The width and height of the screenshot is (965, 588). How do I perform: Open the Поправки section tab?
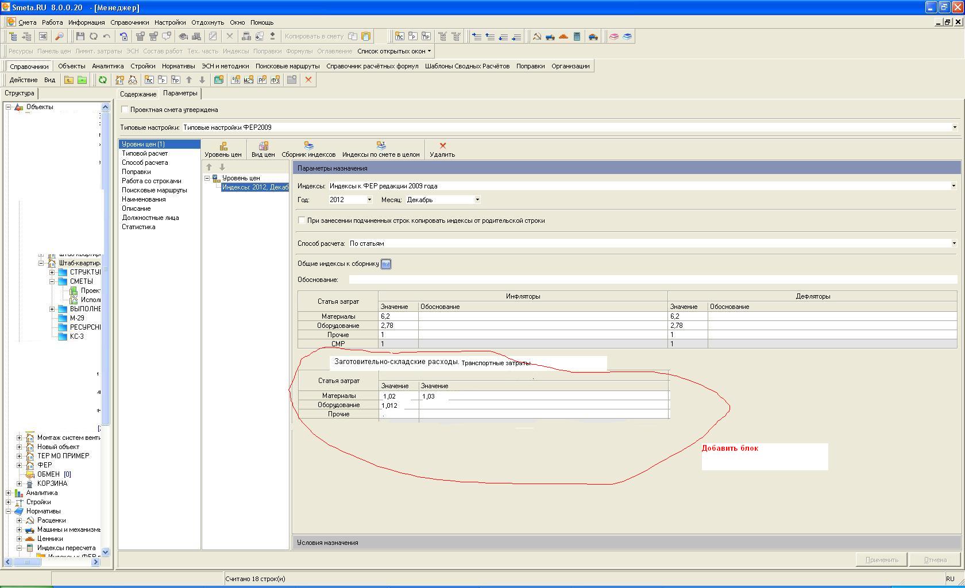(530, 66)
